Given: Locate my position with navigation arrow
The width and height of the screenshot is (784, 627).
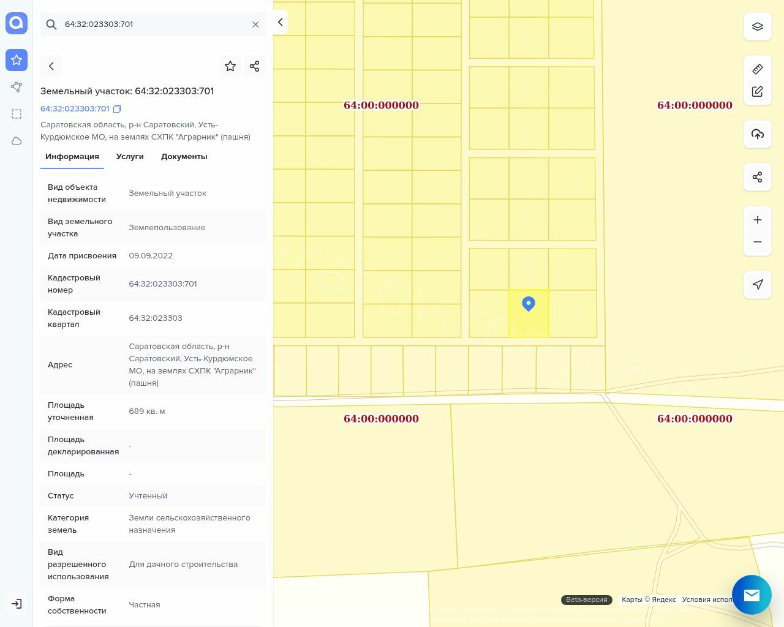Looking at the screenshot, I should [757, 285].
